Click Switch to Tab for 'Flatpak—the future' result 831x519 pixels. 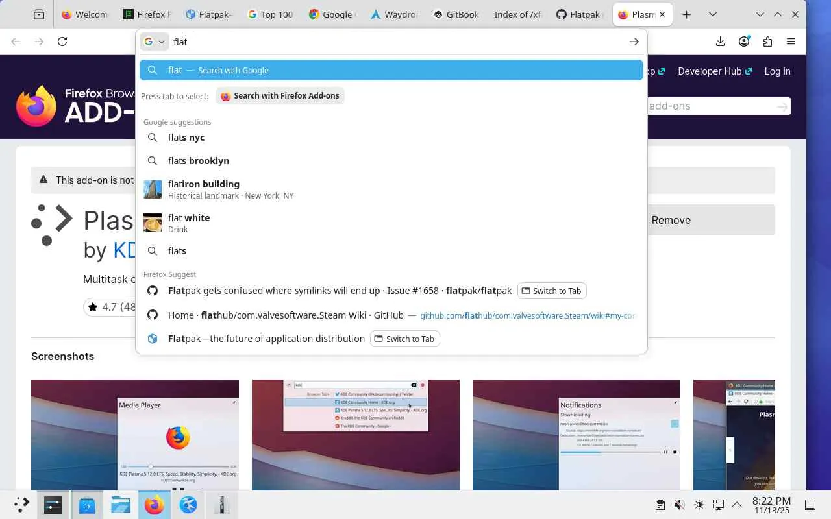[x=405, y=339]
